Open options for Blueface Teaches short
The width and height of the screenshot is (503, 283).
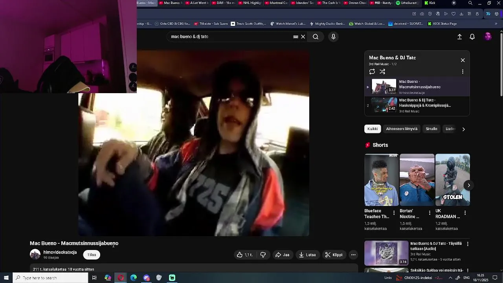pyautogui.click(x=394, y=213)
